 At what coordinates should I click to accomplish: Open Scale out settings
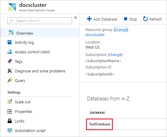23,102
